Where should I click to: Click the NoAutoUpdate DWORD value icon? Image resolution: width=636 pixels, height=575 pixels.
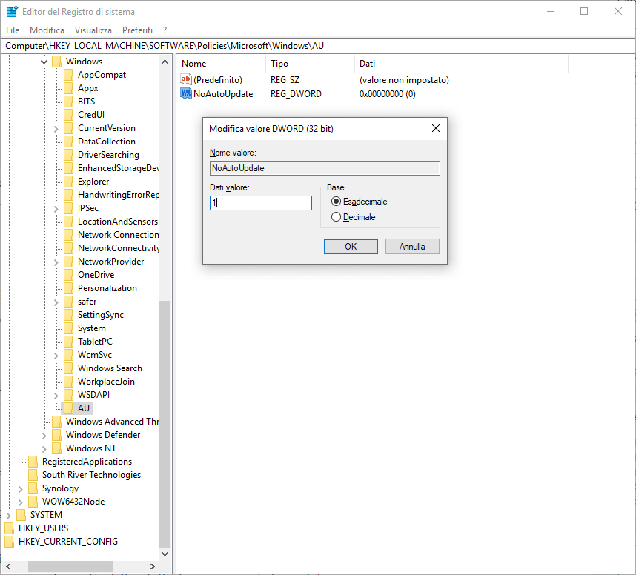[186, 93]
